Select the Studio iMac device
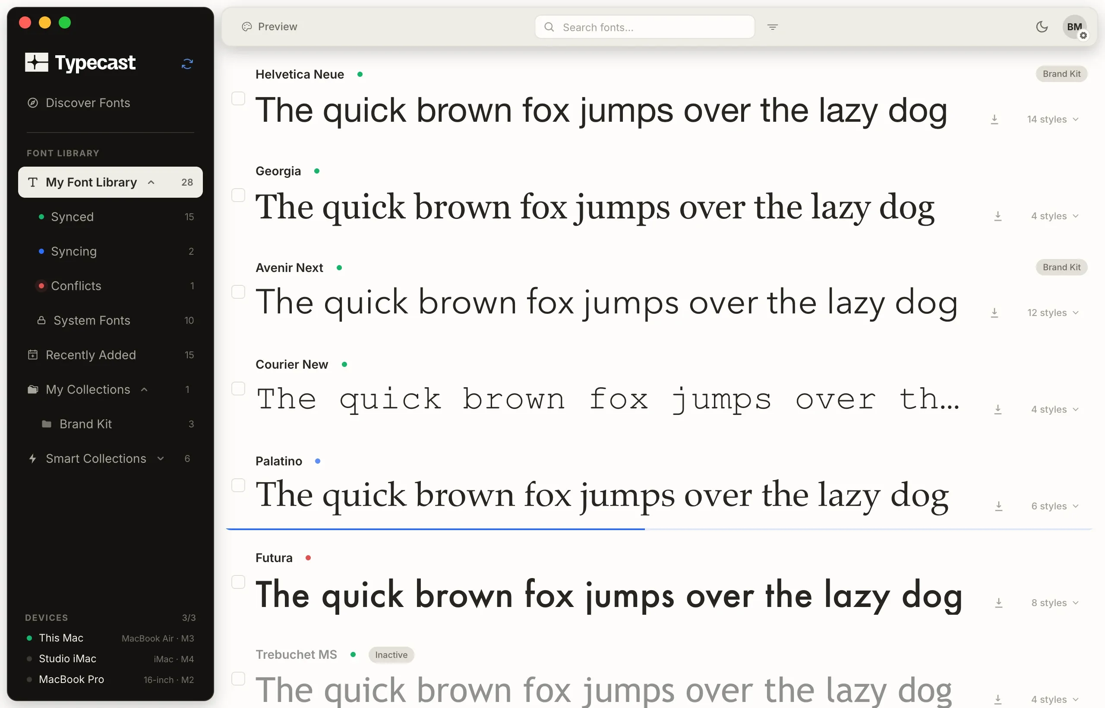This screenshot has width=1105, height=708. [110, 658]
